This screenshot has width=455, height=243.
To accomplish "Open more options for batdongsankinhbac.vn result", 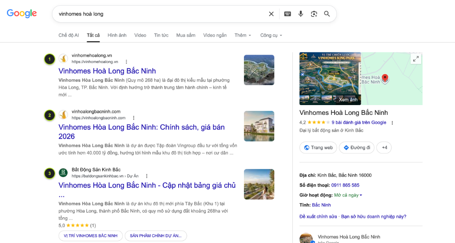I will 147,176.
